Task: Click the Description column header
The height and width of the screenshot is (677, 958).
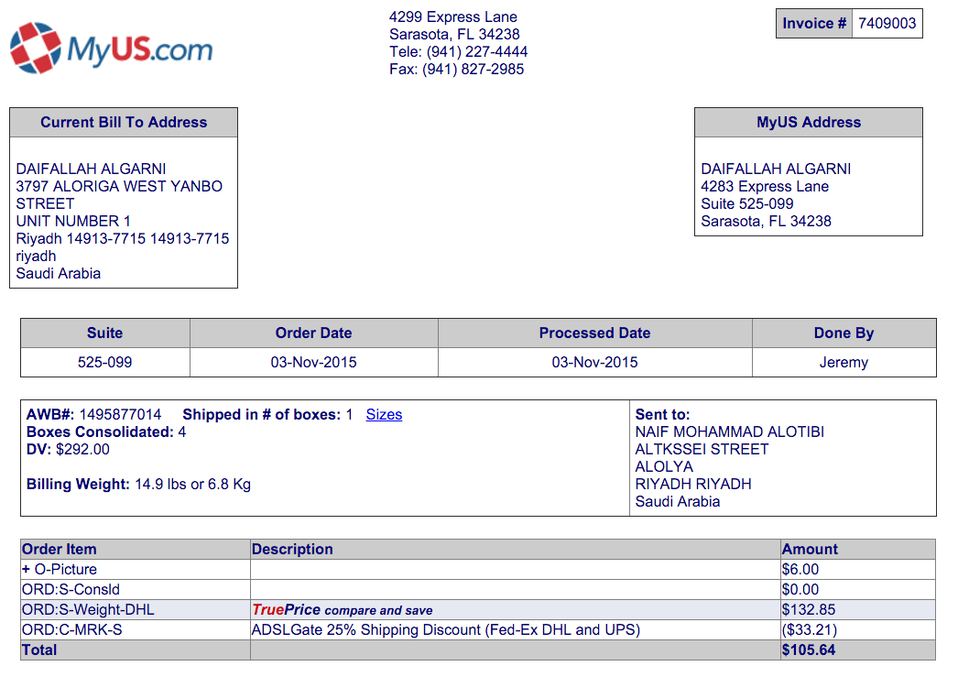Action: point(292,549)
